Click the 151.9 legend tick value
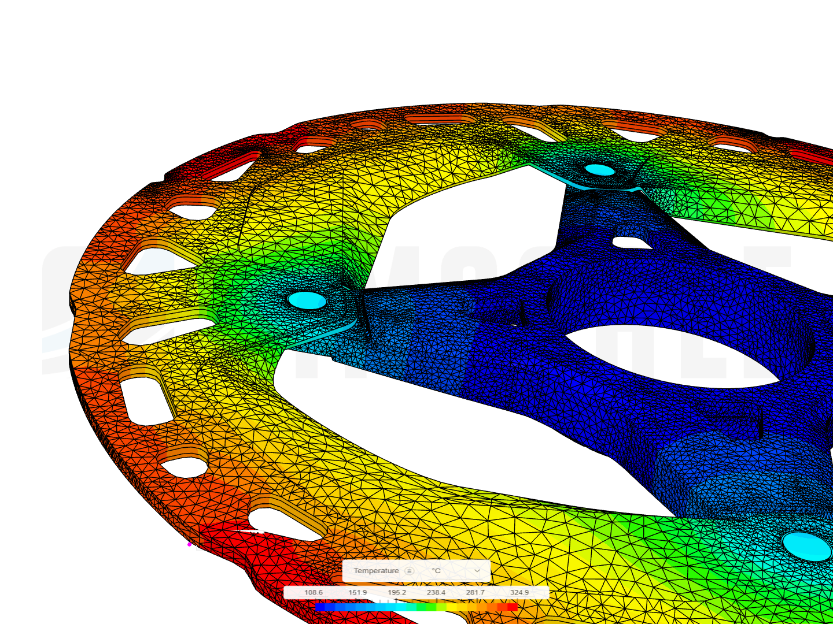Screen dimensions: 833x624 point(357,593)
